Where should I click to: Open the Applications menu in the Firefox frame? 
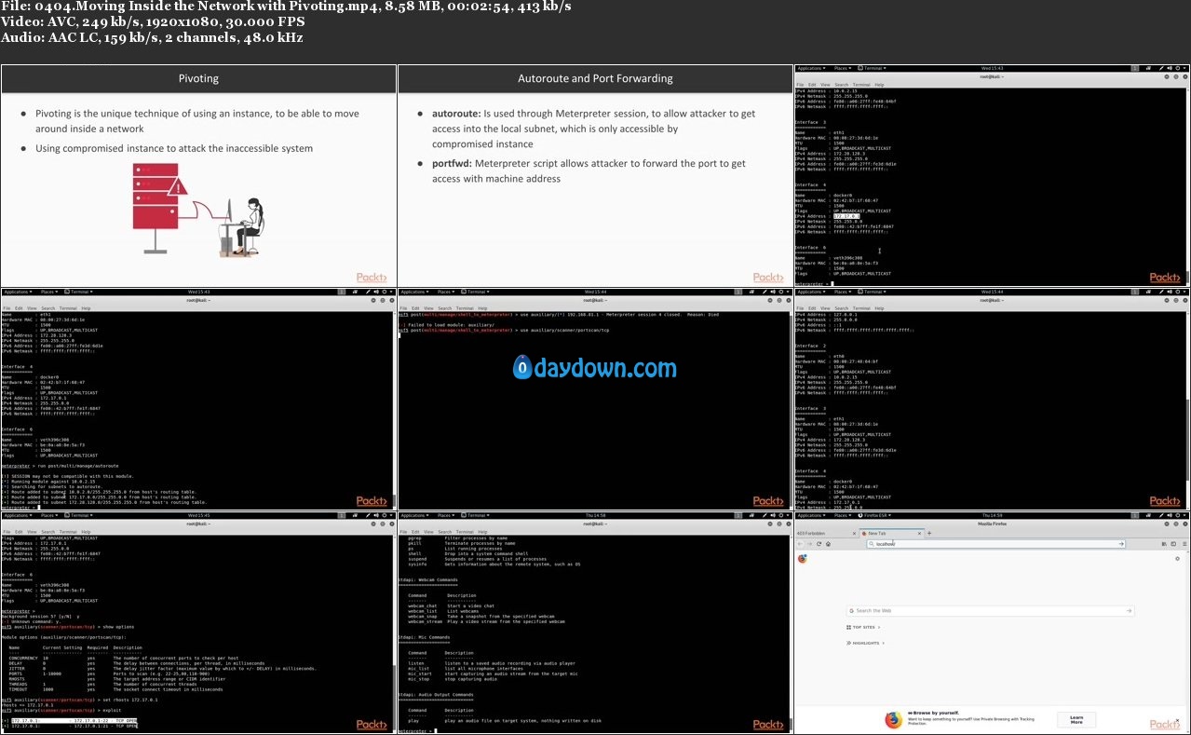coord(811,515)
